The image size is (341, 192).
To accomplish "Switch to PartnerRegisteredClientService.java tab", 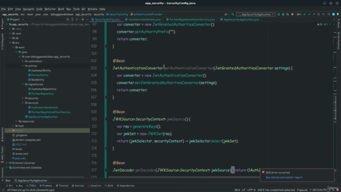I will (x=192, y=19).
